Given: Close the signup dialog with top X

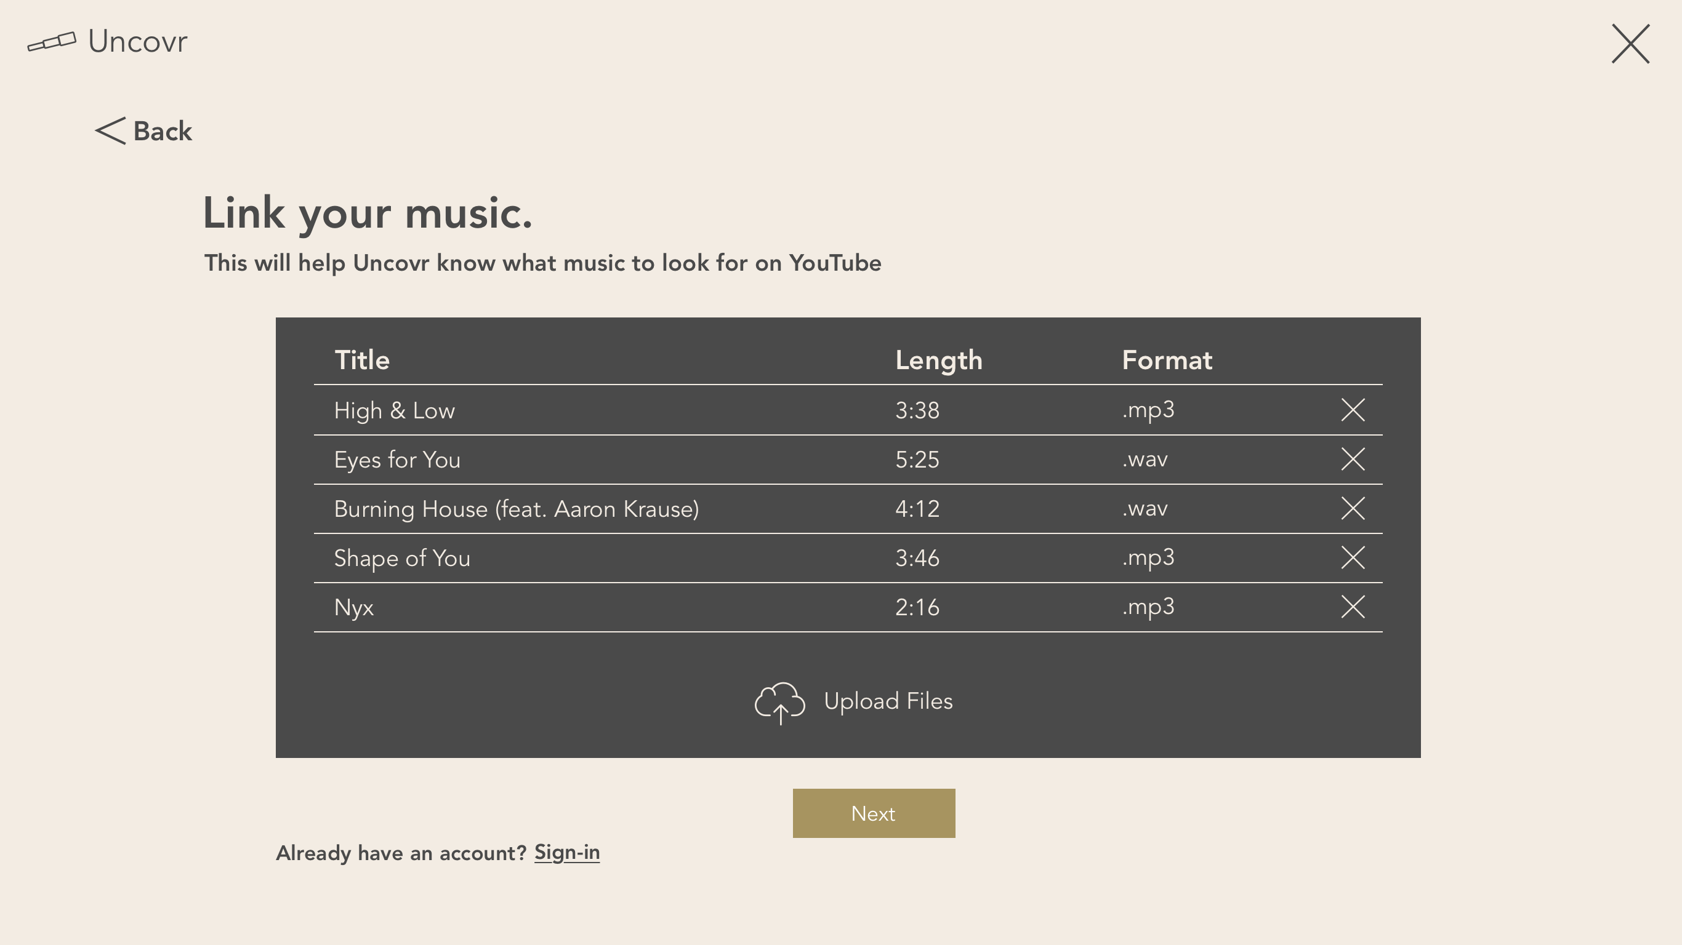Looking at the screenshot, I should (1630, 44).
